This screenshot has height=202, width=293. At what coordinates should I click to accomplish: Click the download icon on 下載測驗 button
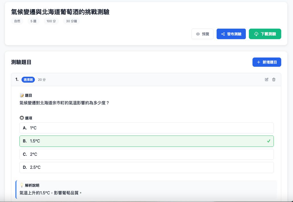tap(256, 34)
